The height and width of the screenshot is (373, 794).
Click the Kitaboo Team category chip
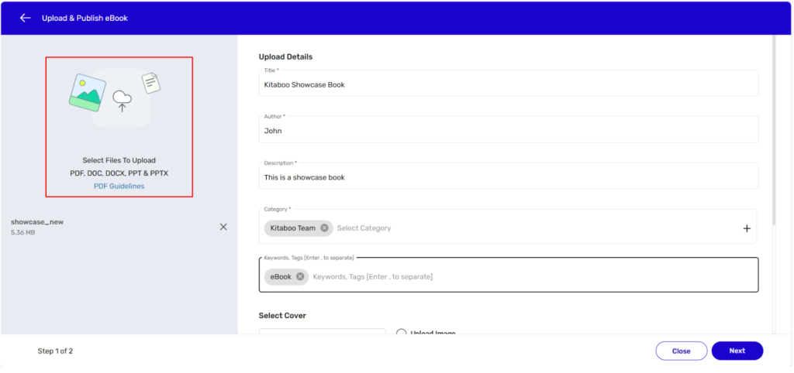coord(299,228)
